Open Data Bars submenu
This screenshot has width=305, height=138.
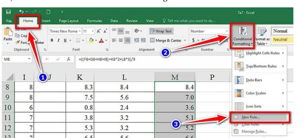pos(259,80)
